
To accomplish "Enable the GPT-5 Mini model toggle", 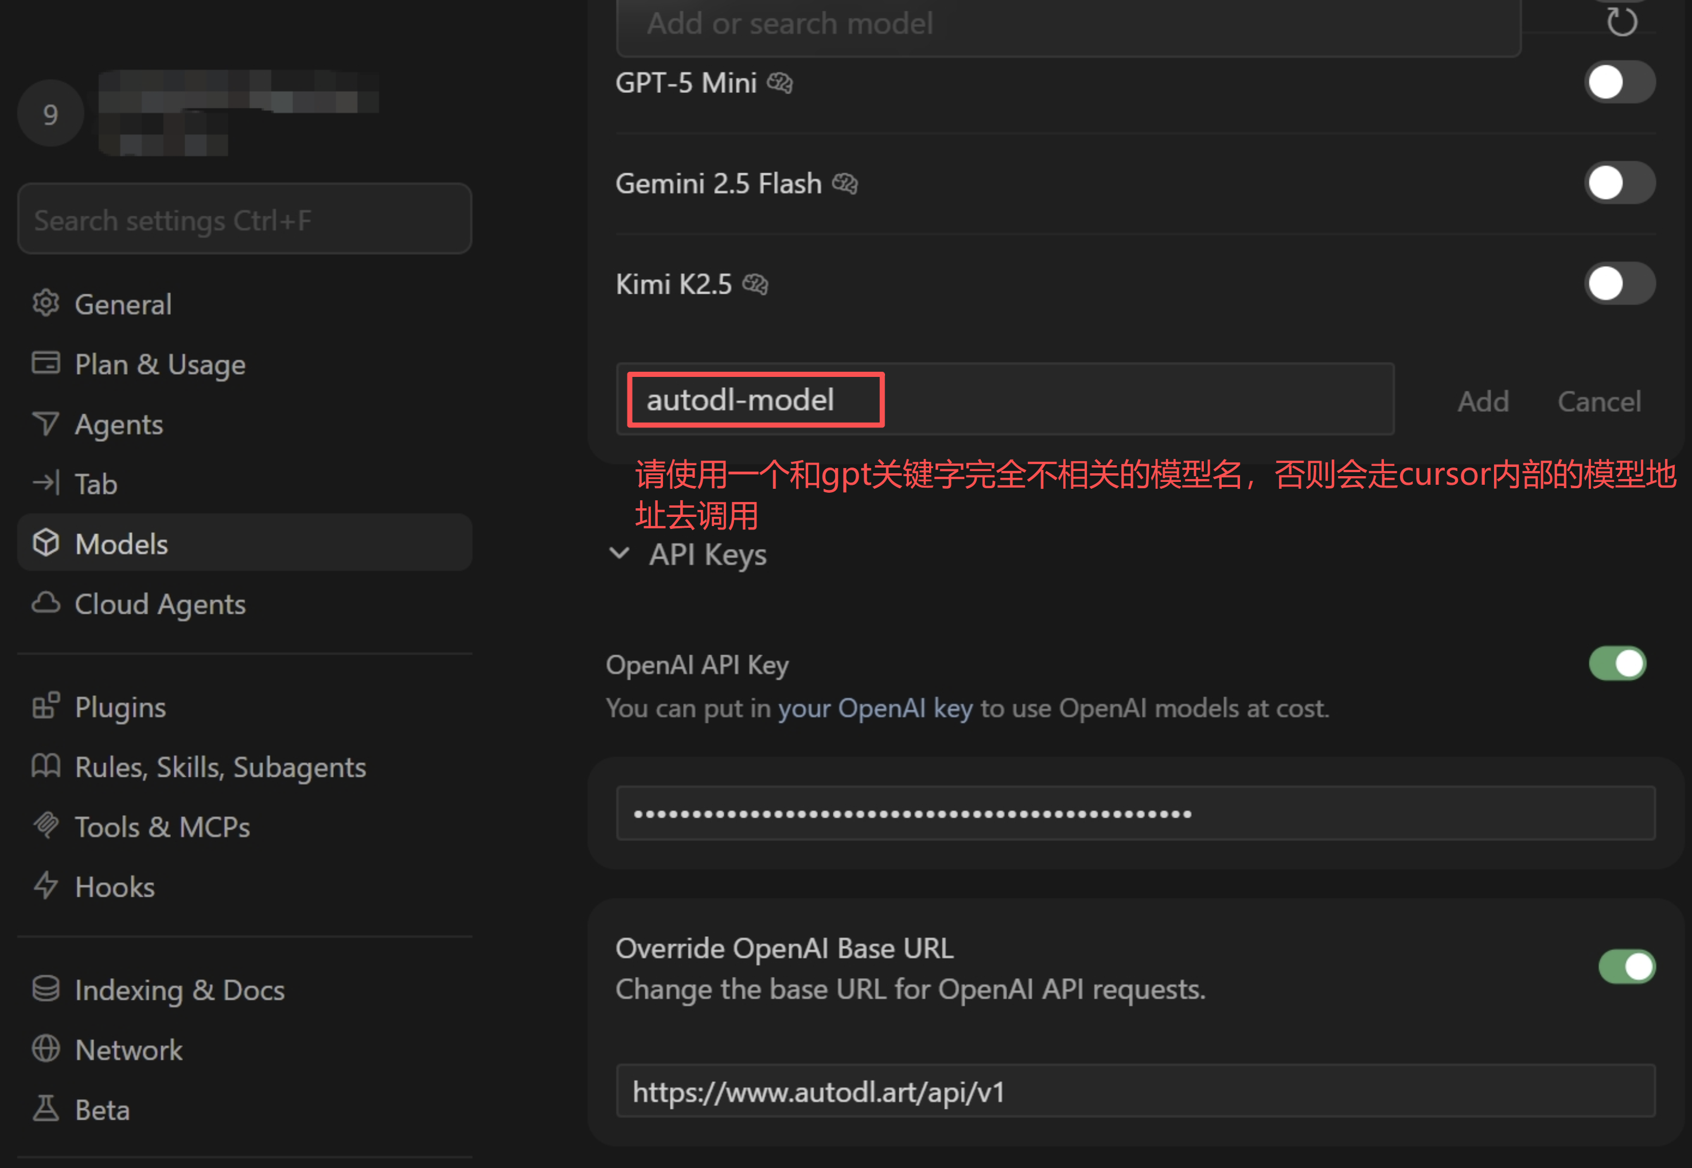I will click(1620, 82).
